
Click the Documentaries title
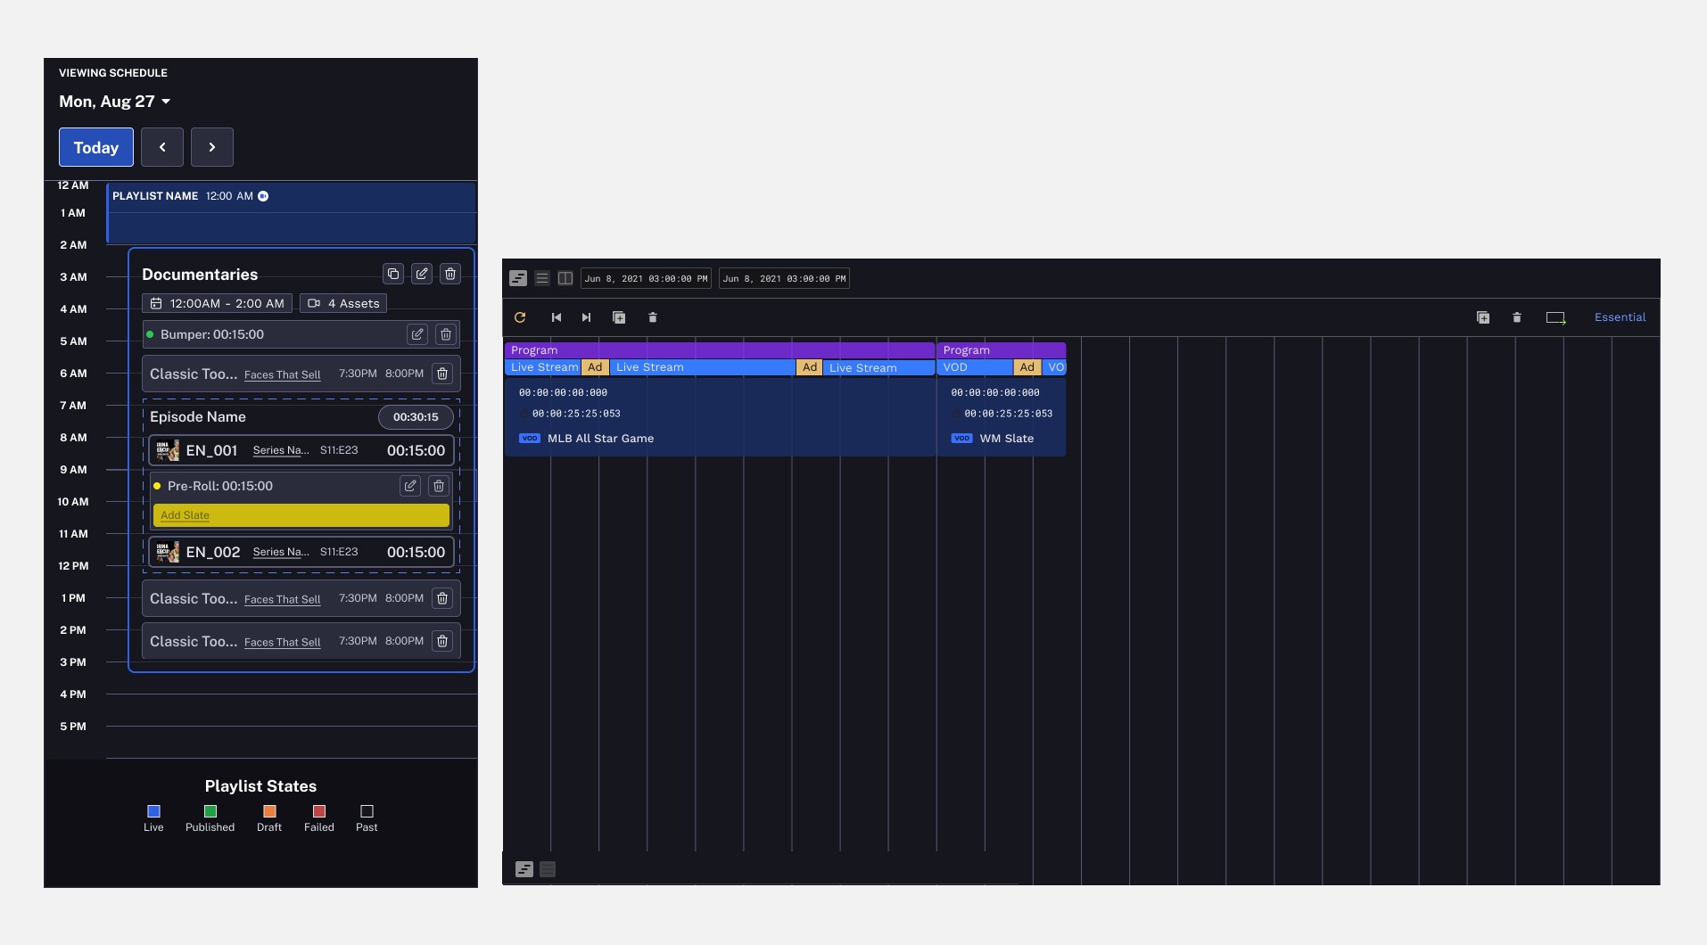pyautogui.click(x=200, y=275)
